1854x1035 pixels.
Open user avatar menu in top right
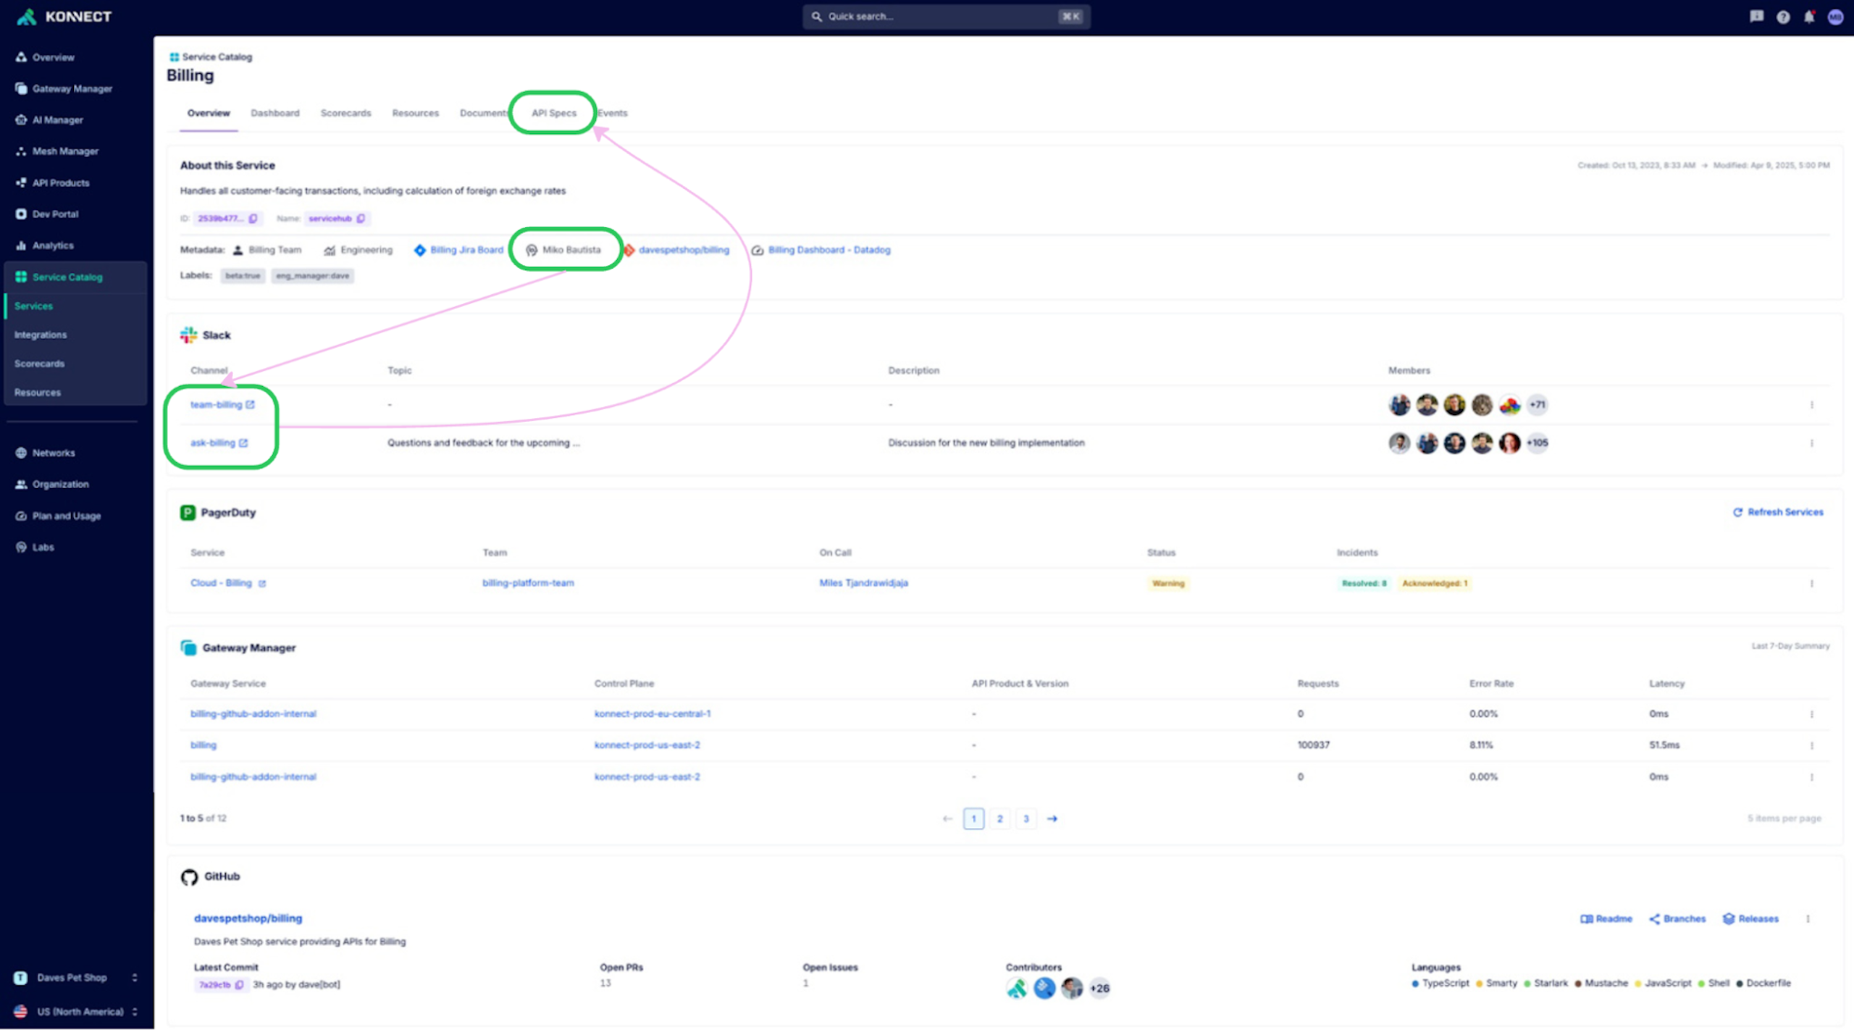pos(1834,17)
